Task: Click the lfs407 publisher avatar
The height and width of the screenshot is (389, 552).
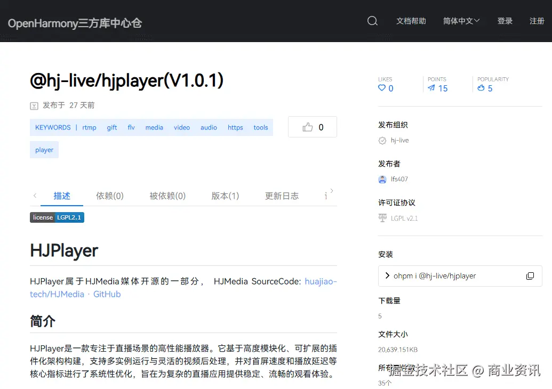Action: (382, 180)
